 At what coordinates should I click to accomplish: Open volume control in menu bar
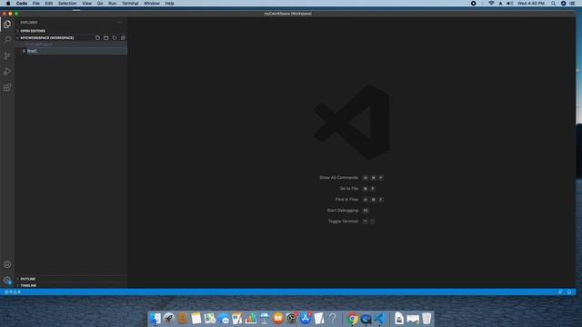[x=510, y=4]
